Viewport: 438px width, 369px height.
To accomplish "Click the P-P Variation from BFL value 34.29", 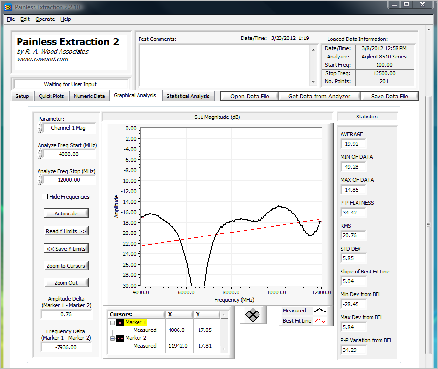I will coord(354,350).
